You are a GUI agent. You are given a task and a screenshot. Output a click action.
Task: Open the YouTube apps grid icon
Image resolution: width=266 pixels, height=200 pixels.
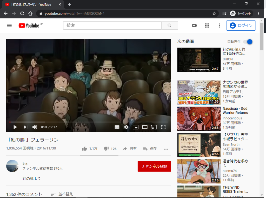(207, 25)
